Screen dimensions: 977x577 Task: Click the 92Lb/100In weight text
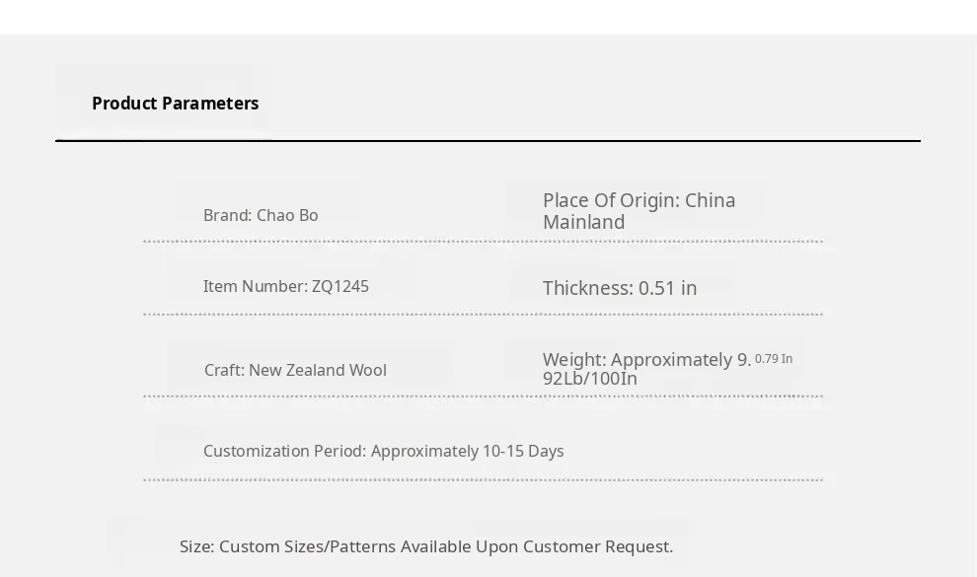(590, 379)
